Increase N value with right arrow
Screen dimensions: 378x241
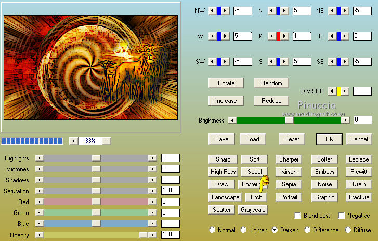pos(284,11)
